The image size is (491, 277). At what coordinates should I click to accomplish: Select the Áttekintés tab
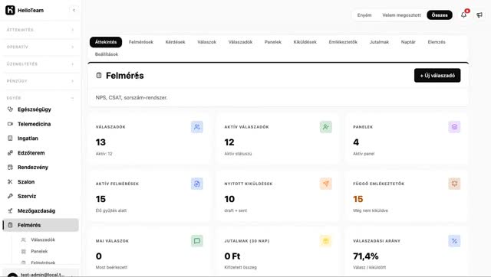point(106,42)
